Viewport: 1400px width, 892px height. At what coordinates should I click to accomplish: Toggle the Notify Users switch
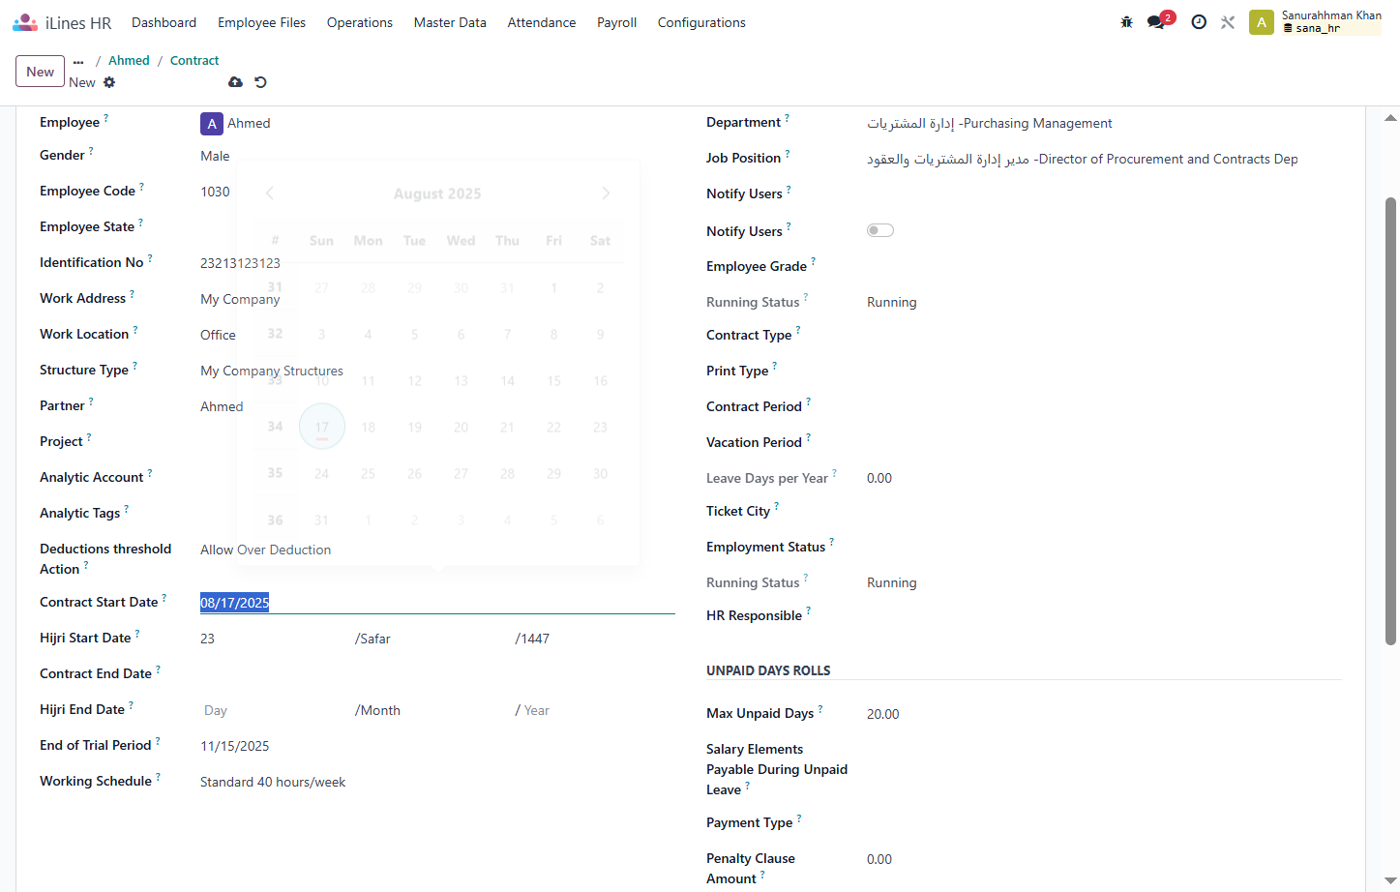[880, 230]
